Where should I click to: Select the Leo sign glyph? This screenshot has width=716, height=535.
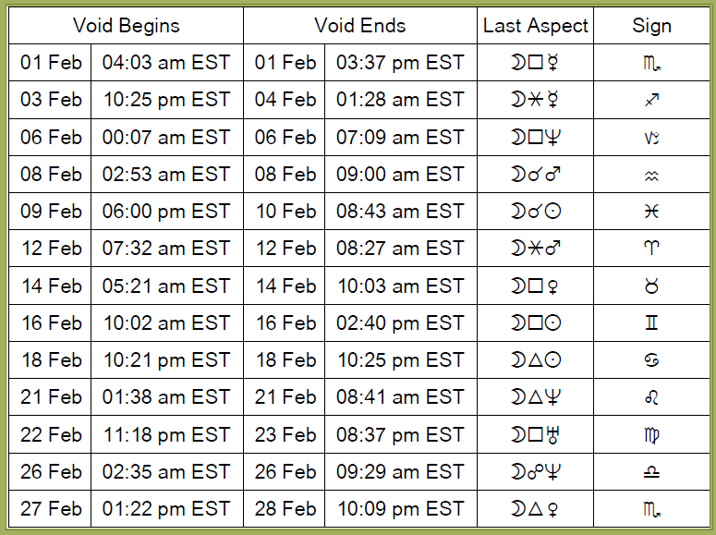[x=651, y=397]
